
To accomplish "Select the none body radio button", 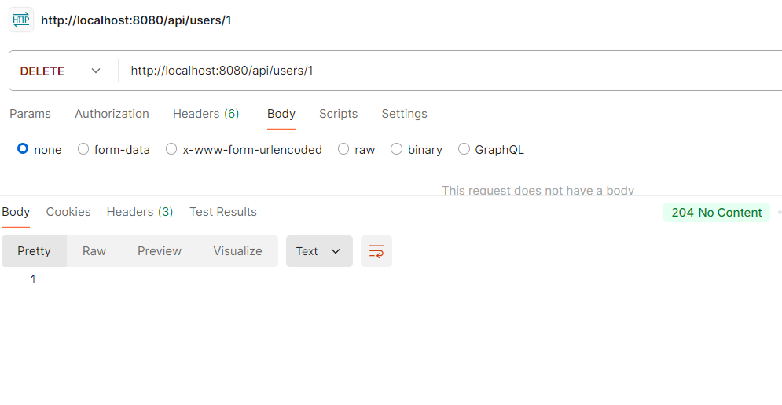I will [23, 149].
